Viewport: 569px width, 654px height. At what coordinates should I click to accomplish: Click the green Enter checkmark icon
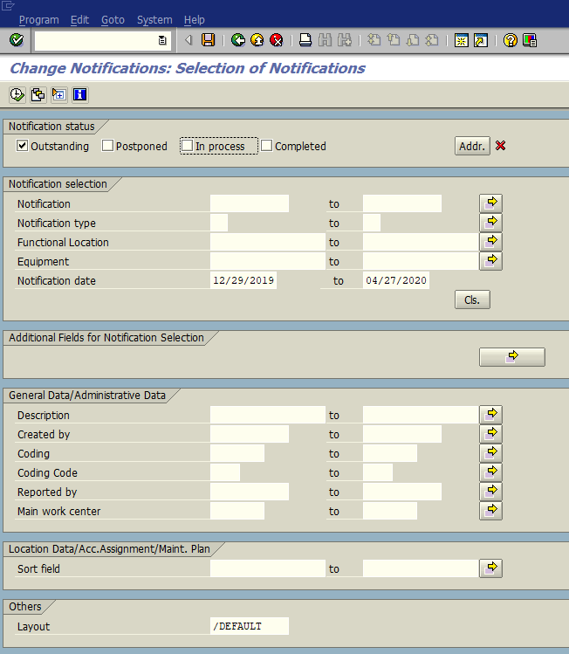(x=17, y=40)
